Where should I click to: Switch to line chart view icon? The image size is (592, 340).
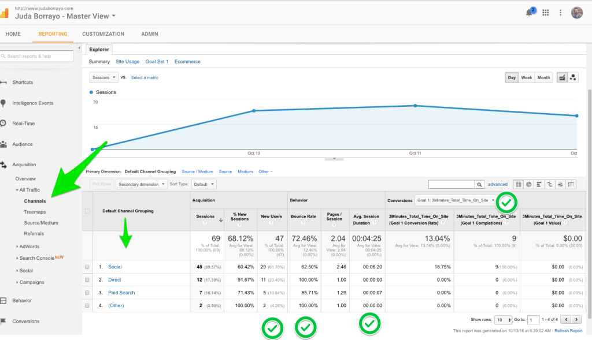click(562, 78)
